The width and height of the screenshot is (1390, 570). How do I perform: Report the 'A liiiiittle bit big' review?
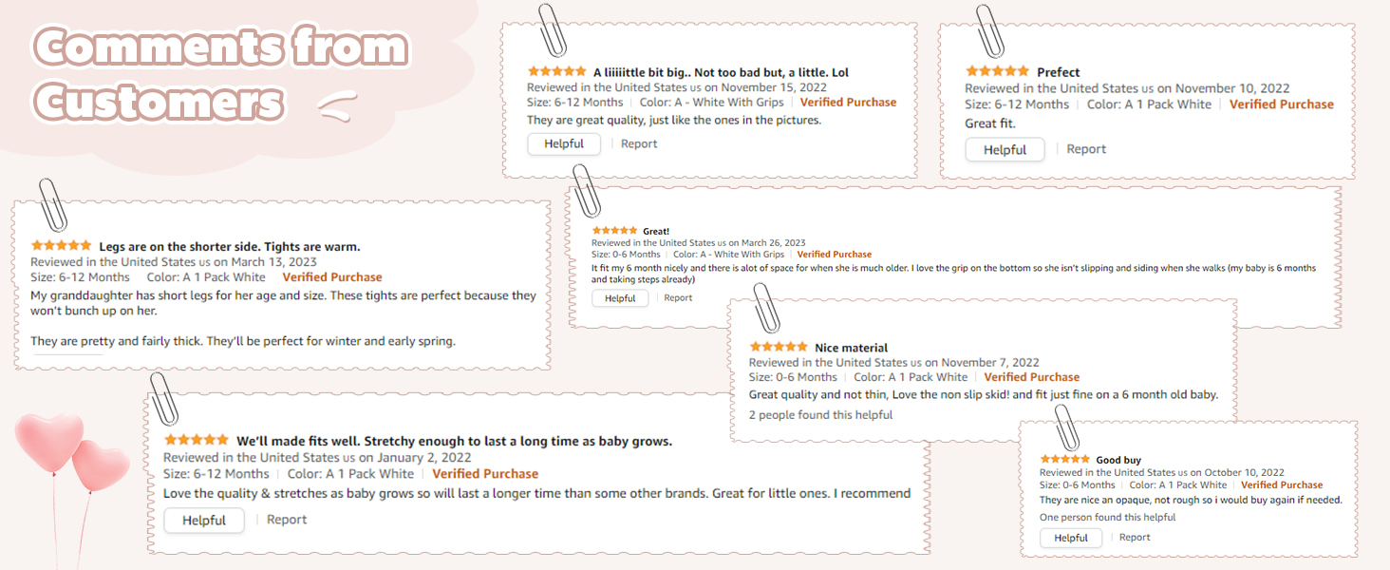coord(639,143)
